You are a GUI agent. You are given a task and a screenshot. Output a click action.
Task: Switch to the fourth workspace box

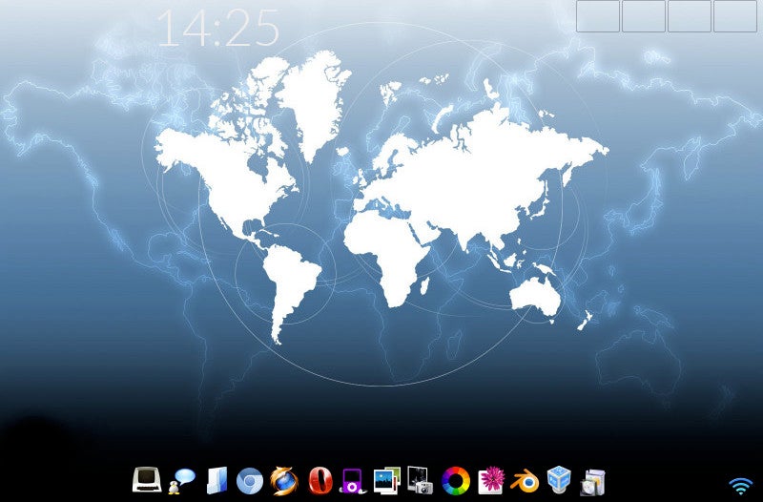point(735,16)
